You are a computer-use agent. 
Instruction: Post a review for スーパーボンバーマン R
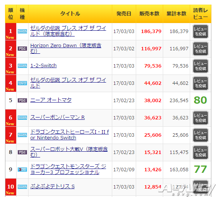coord(201,118)
